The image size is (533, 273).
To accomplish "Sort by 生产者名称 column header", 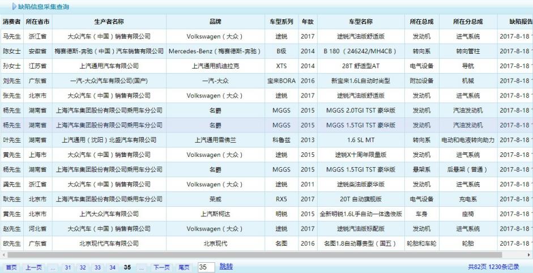I will tap(109, 22).
